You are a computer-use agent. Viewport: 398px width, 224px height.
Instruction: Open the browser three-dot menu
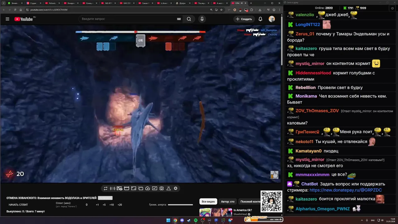[279, 10]
